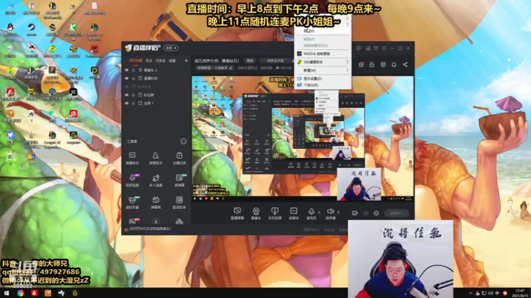The height and width of the screenshot is (298, 531).
Task: Add a 直播屏幕 screen capture source
Action: point(237,213)
